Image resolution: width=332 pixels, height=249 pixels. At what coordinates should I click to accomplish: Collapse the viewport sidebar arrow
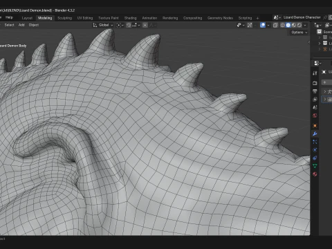pos(308,42)
